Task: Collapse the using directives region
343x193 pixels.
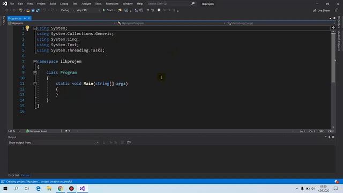Action: coord(35,28)
